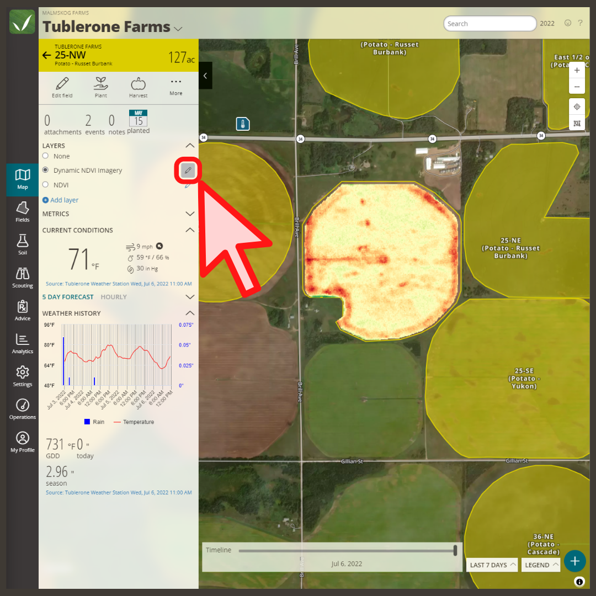
Task: Open the 0 notes count
Action: click(116, 125)
